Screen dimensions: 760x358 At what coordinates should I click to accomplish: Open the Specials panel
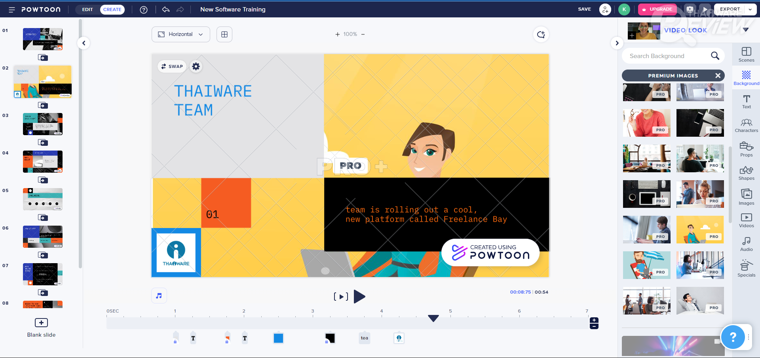point(746,268)
